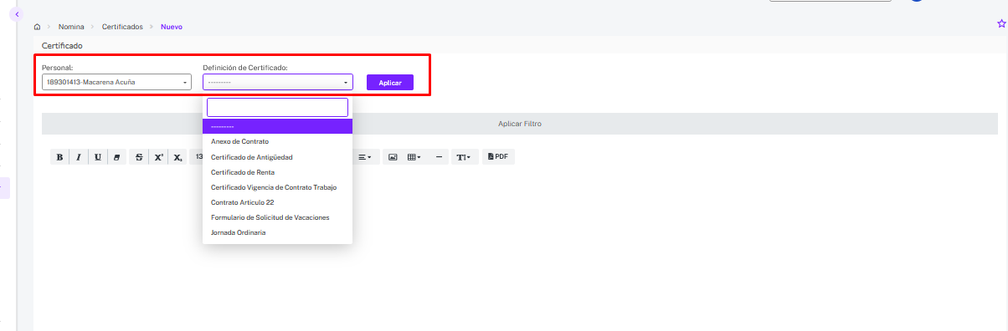Open the insert table dropdown
Screen dimensions: 1008x331
pyautogui.click(x=414, y=156)
